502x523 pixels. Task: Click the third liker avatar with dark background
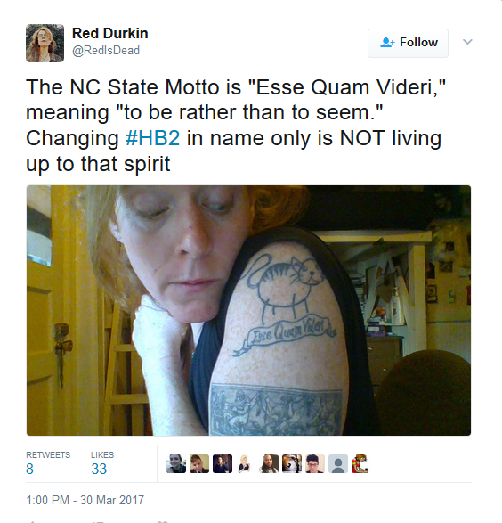tap(223, 463)
